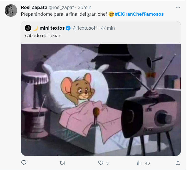Viewport: 187px width, 170px height.
Task: Open the Jerry mouse cartoon image
Action: (x=101, y=100)
